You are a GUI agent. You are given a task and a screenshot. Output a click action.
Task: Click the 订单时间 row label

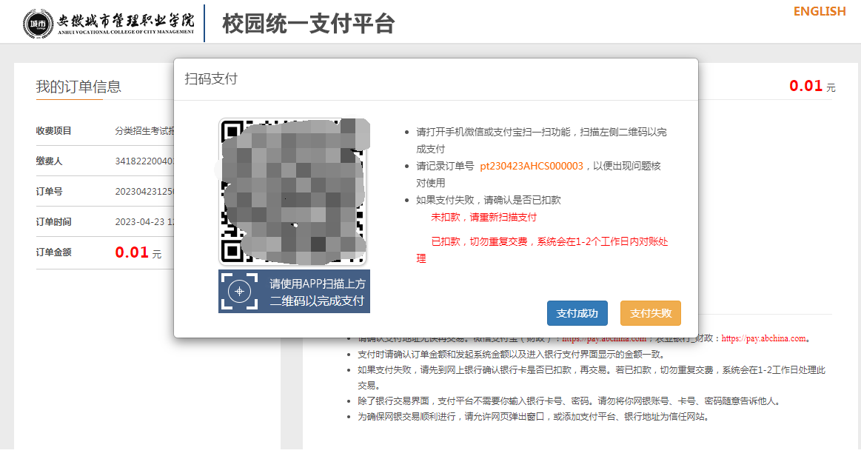tap(54, 222)
